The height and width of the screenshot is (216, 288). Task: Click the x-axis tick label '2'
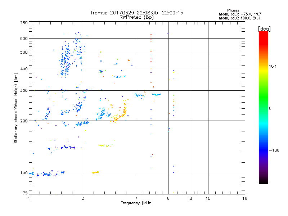click(83, 198)
